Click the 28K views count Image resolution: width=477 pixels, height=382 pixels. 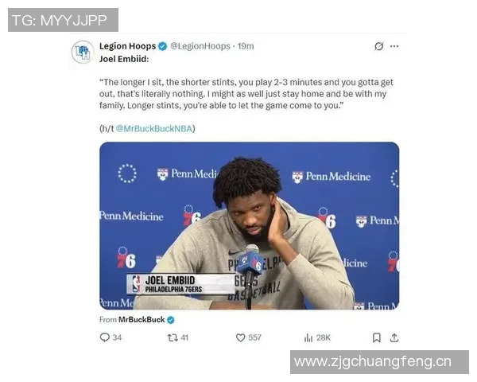pyautogui.click(x=323, y=337)
